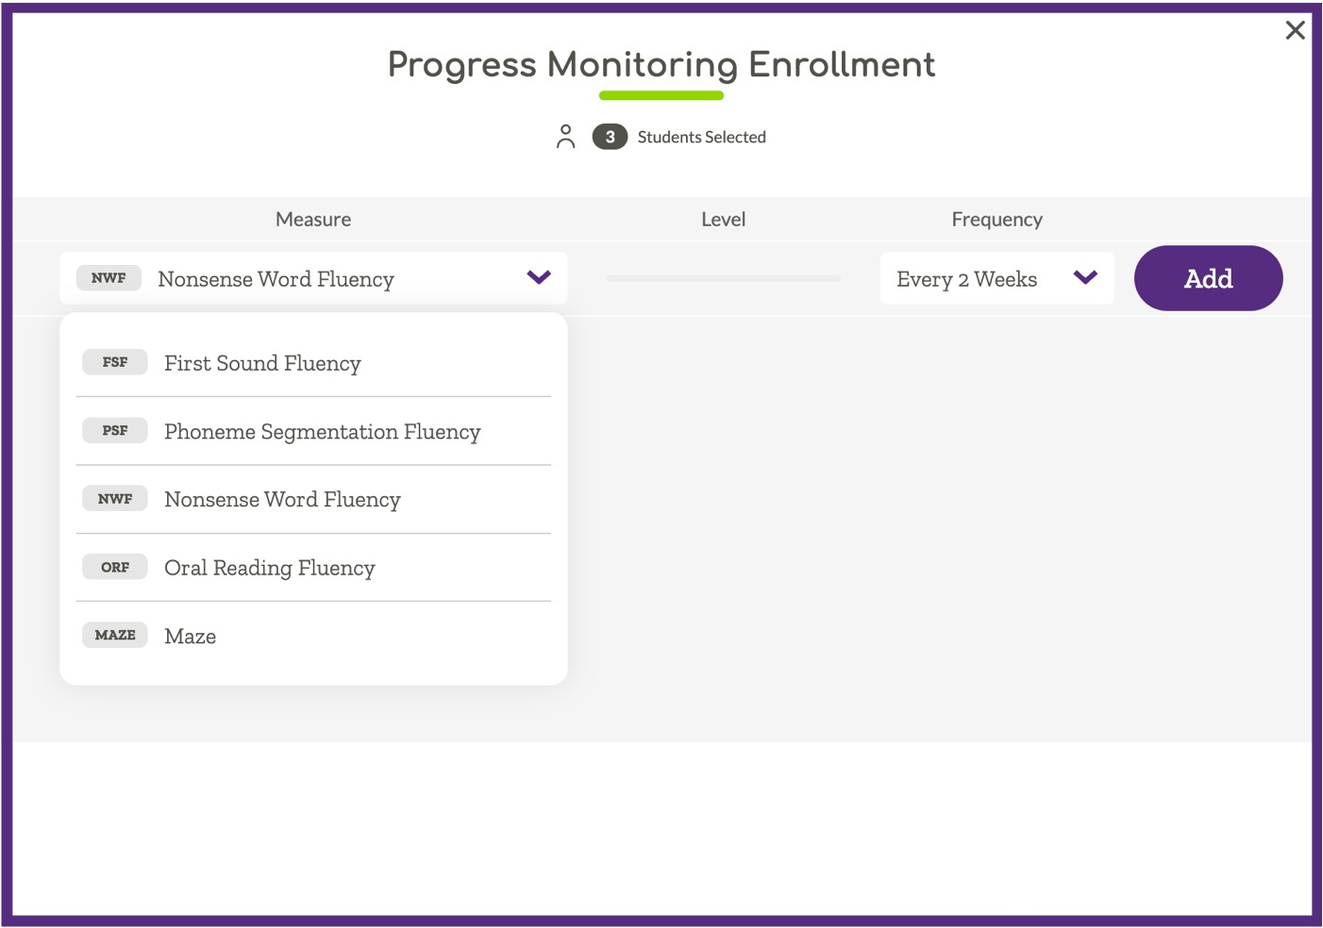Close the Progress Monitoring Enrollment dialog
The image size is (1323, 928).
click(x=1295, y=30)
